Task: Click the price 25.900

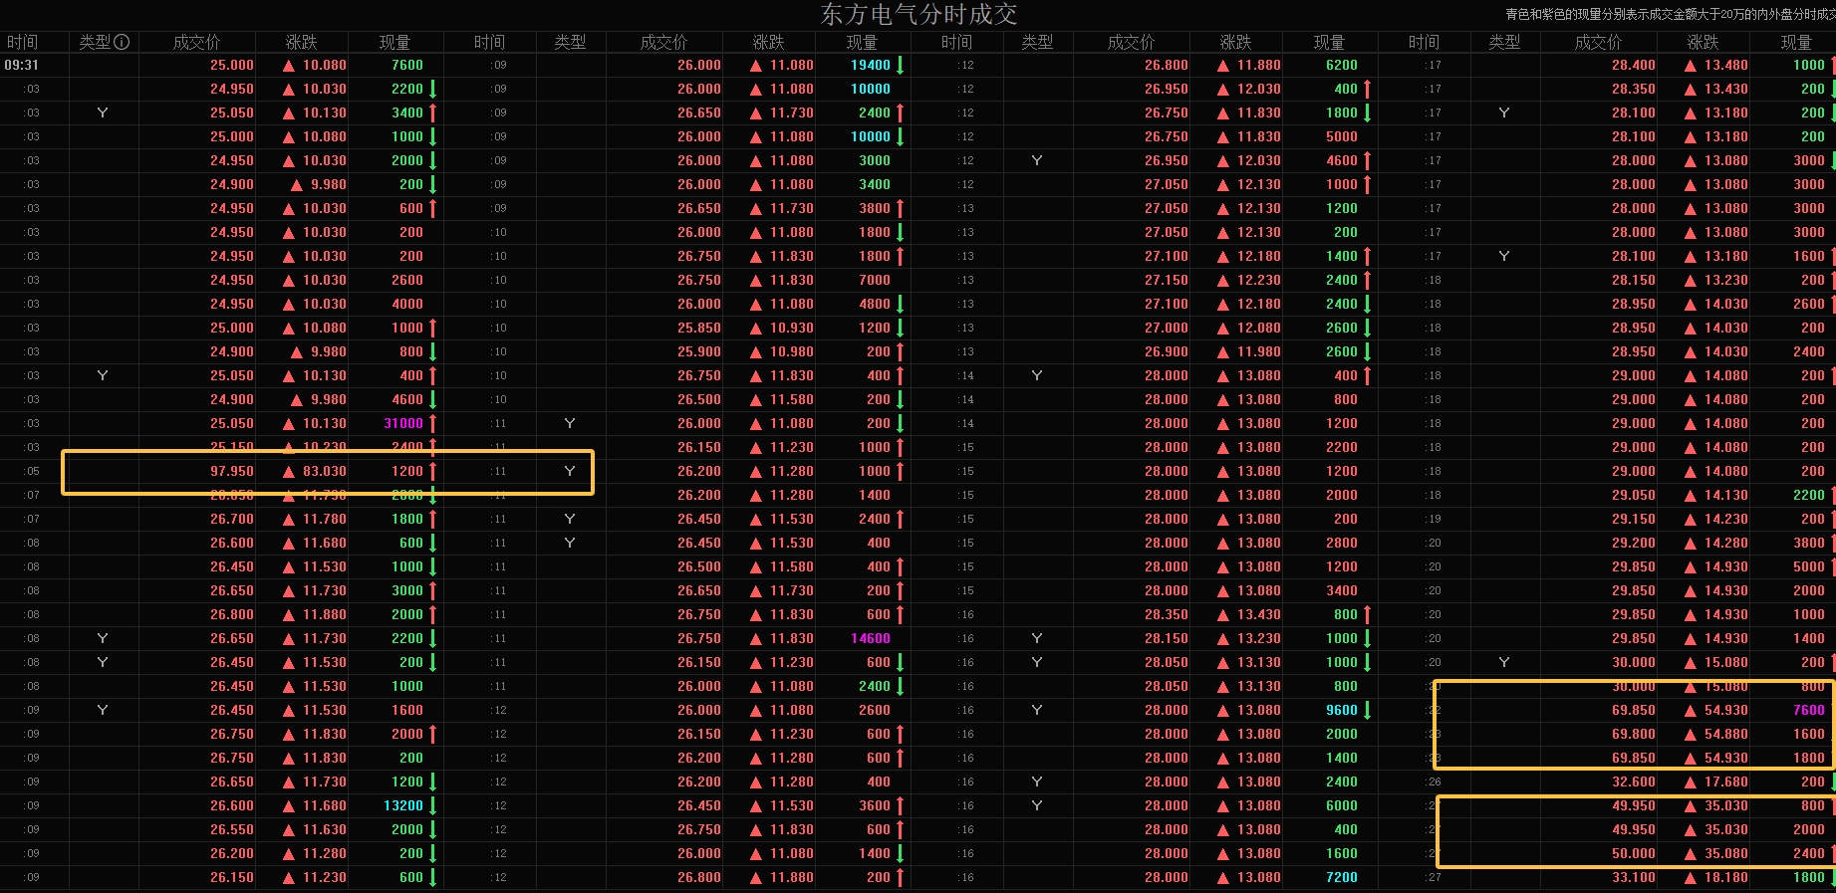Action: (699, 351)
